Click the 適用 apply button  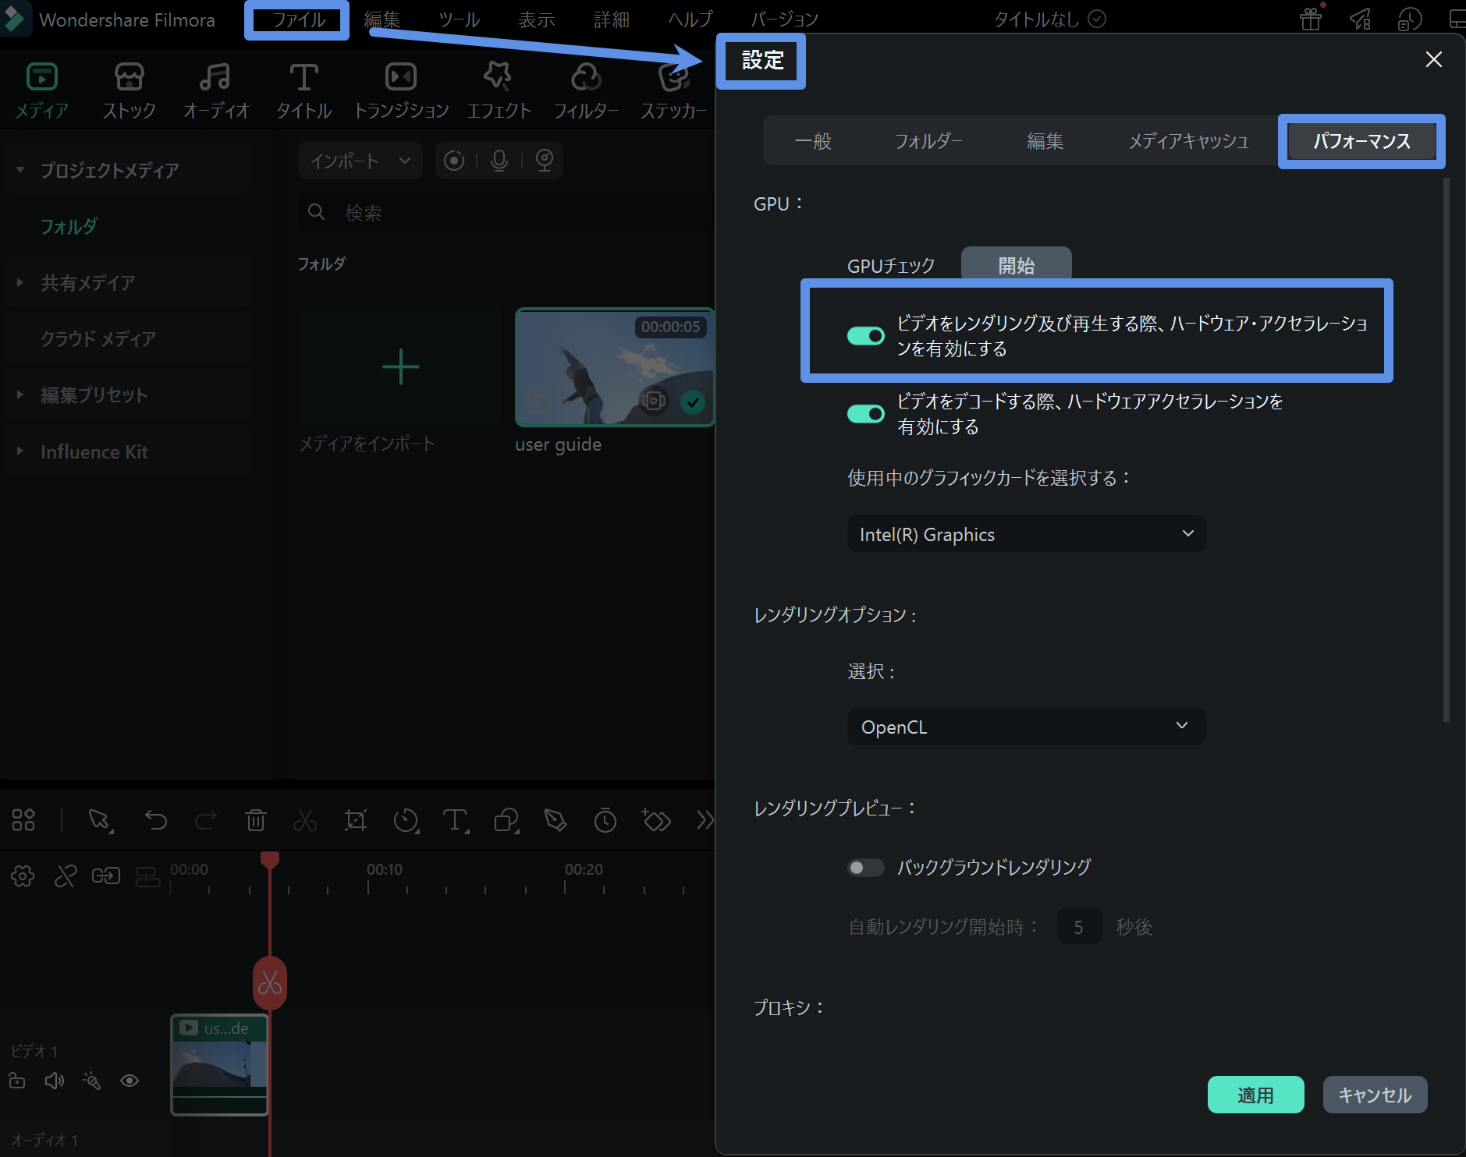(x=1255, y=1095)
